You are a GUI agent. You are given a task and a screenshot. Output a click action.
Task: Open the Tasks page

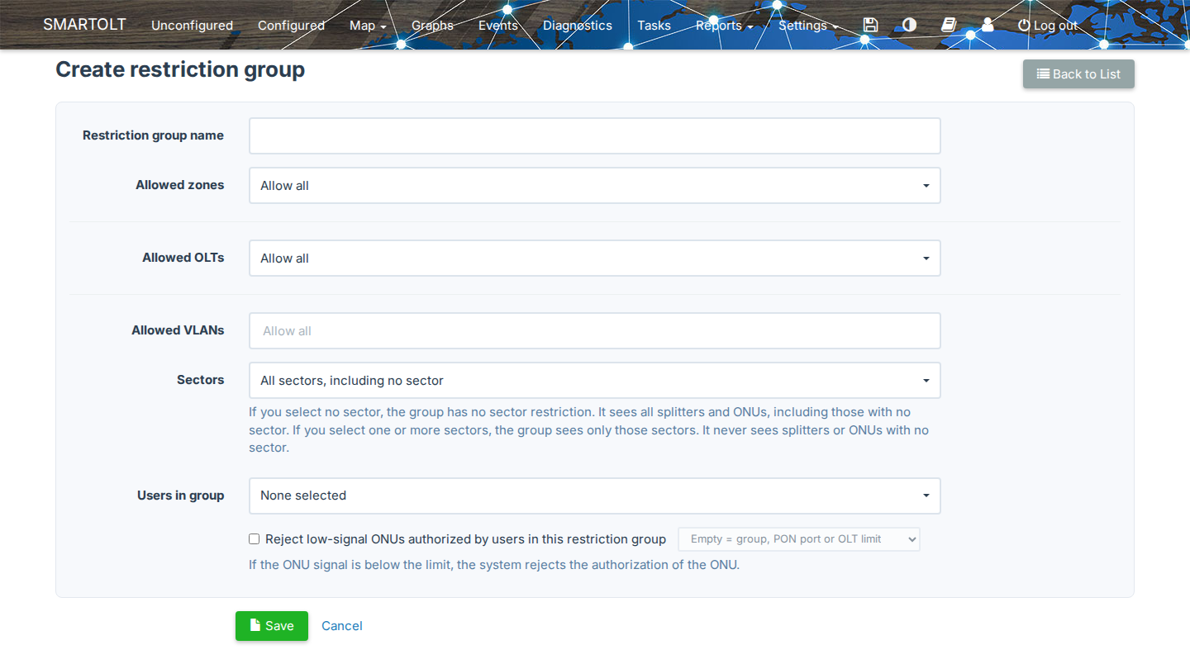pos(654,26)
